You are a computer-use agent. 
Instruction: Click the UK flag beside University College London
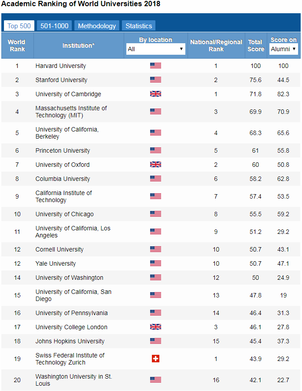click(155, 327)
